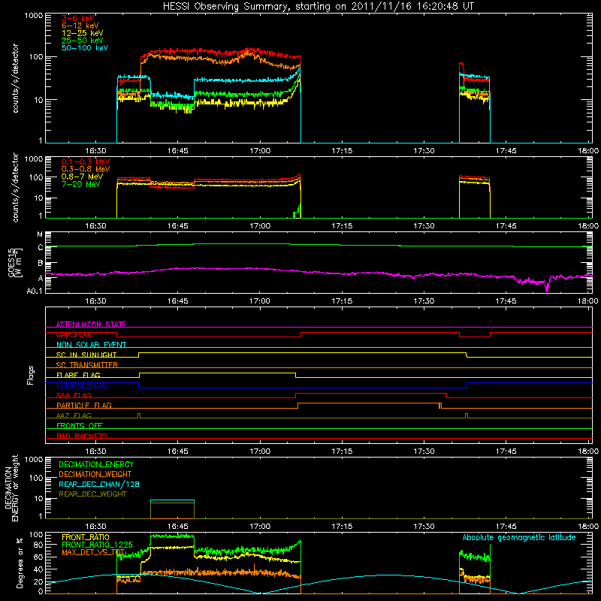Click the yellow FRONT_RATIO legend label
This screenshot has height=601, width=601.
coord(86,537)
